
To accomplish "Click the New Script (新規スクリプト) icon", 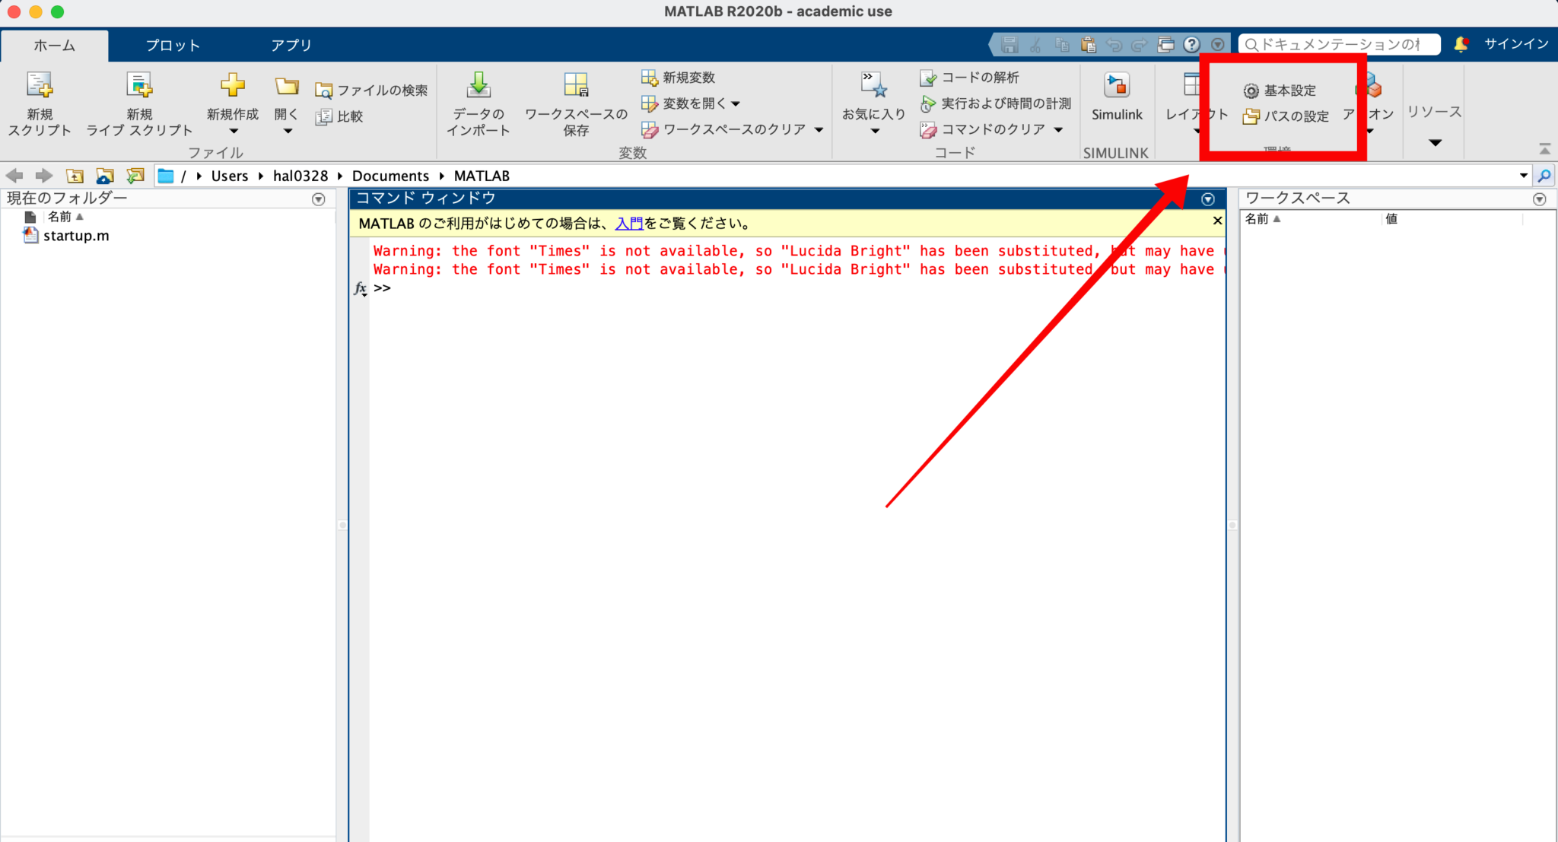I will click(39, 85).
